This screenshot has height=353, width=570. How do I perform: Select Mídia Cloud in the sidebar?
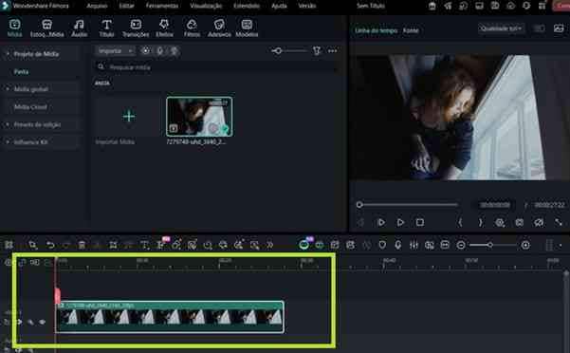pyautogui.click(x=30, y=107)
